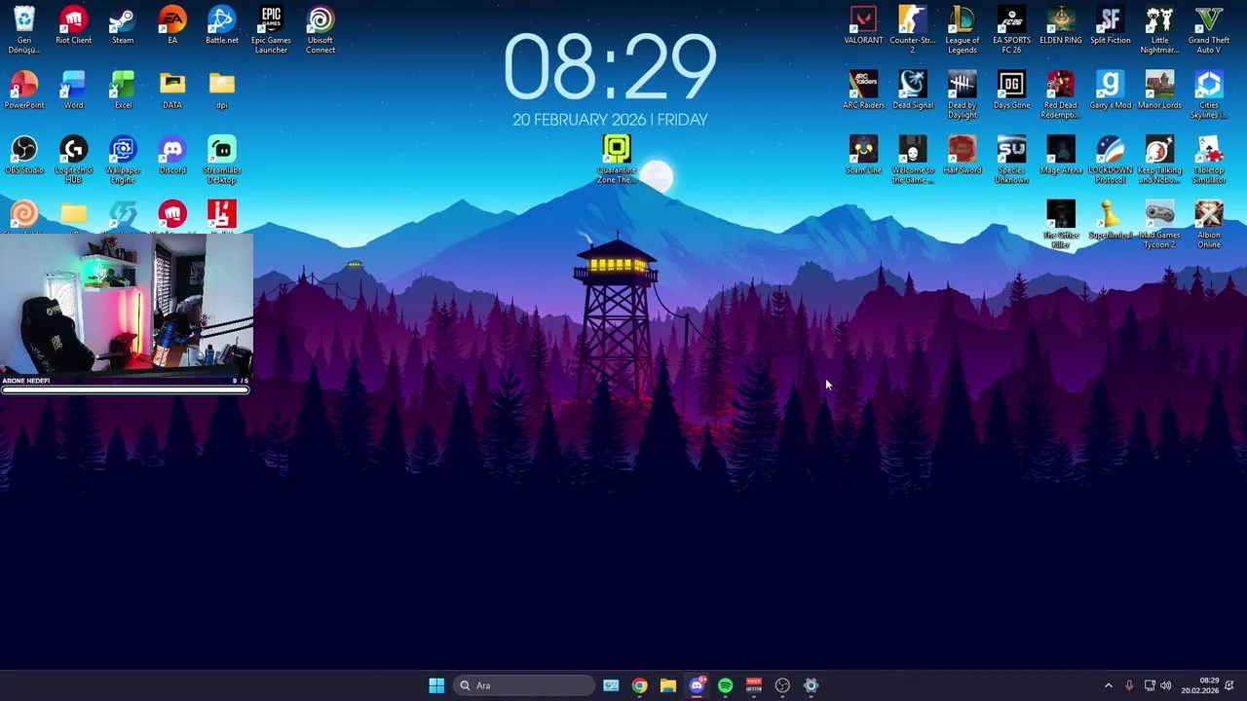Select the Manor Lords shortcut

coord(1159,91)
